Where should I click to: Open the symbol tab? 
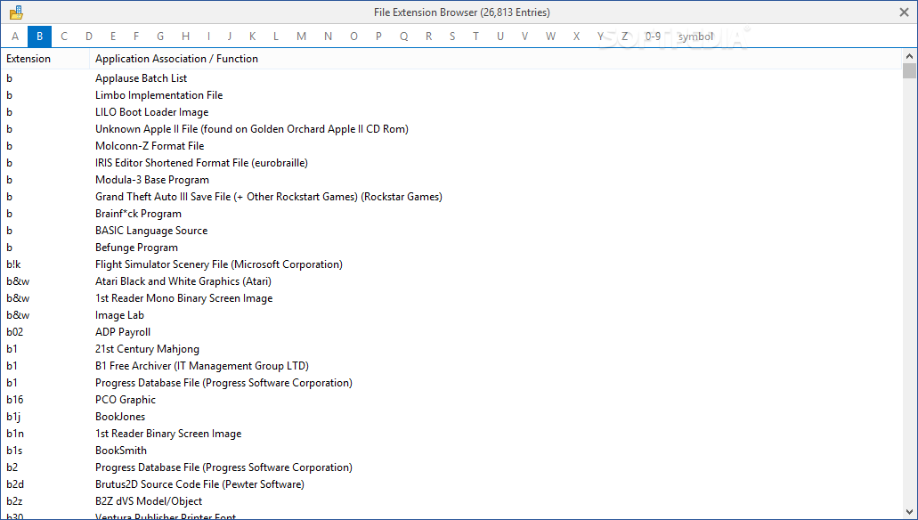(695, 37)
